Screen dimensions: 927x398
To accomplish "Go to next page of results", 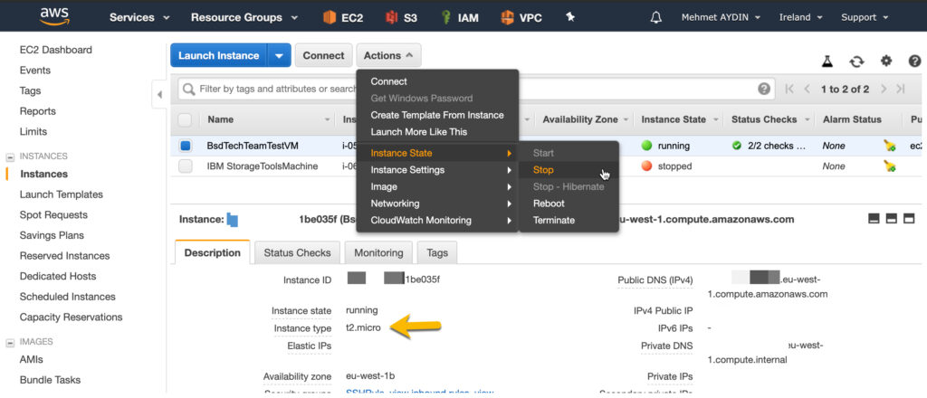I will tap(884, 90).
